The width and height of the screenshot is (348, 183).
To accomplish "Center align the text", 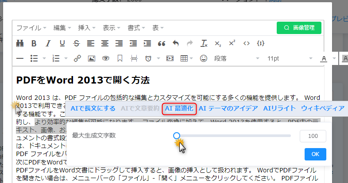I will click(105, 43).
